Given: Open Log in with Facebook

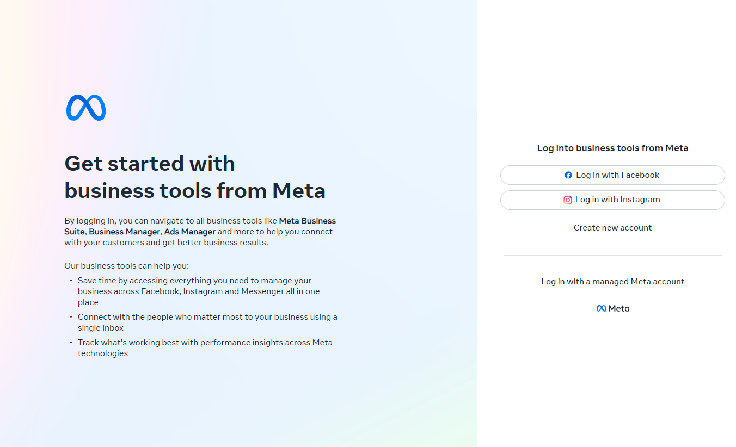Looking at the screenshot, I should click(612, 175).
